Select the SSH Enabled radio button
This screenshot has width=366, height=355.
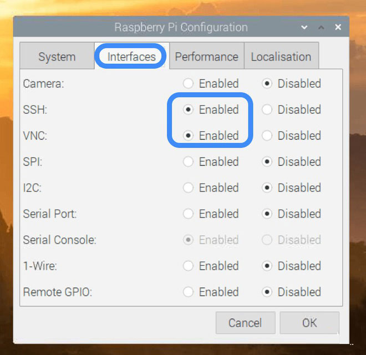coord(189,110)
